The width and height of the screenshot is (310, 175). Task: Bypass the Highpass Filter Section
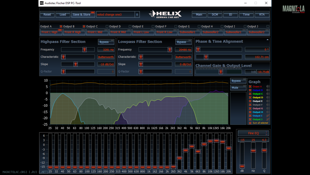[x=106, y=42]
